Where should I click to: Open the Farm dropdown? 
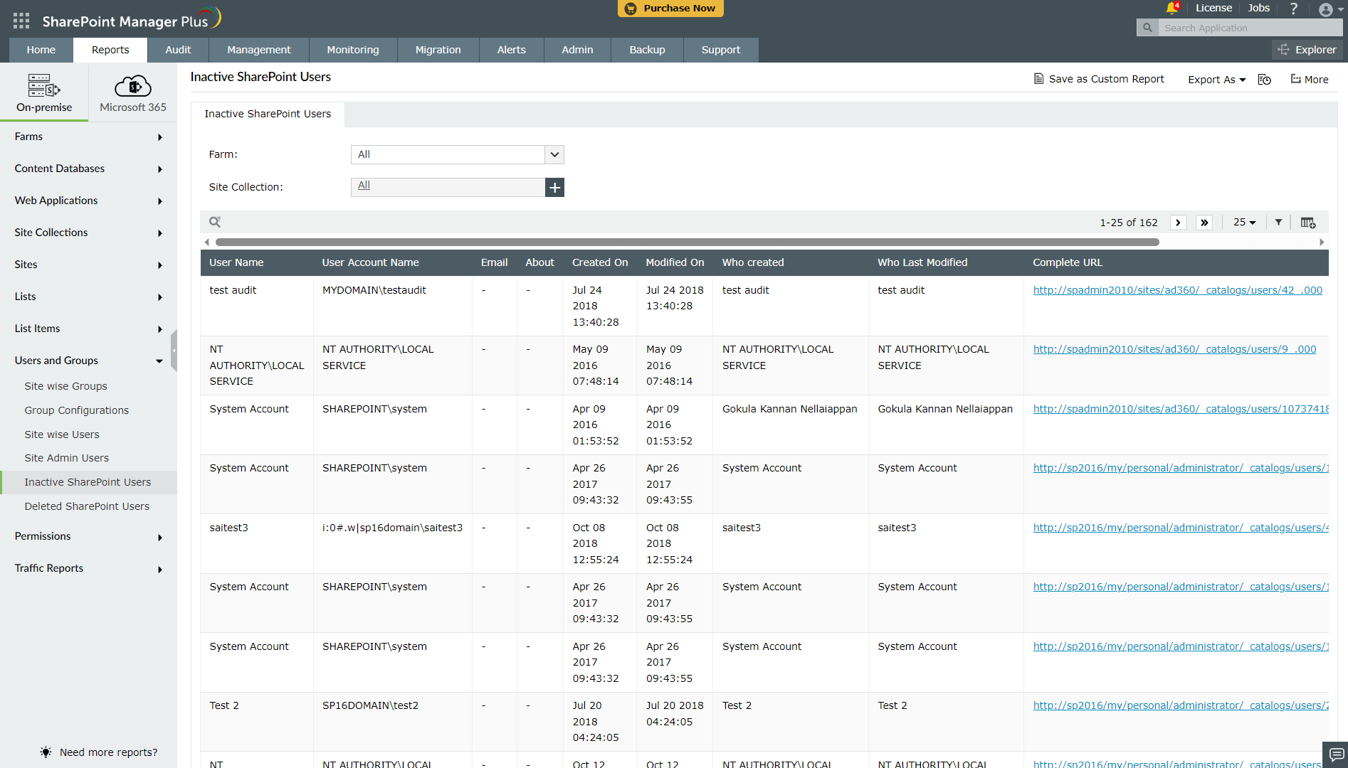458,154
